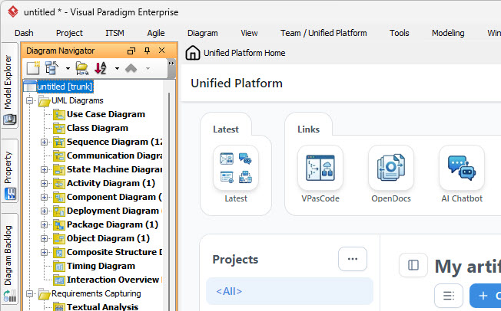
Task: Click the Use Case Diagram icon
Action: [x=59, y=114]
